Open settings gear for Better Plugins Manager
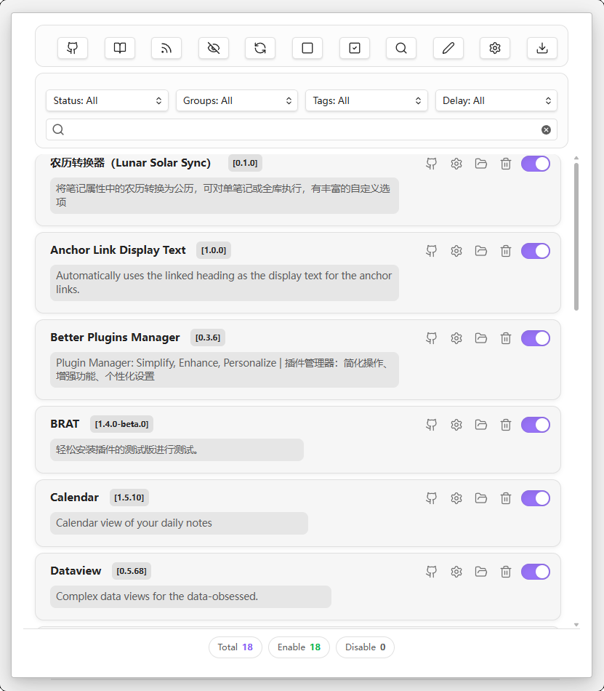This screenshot has height=691, width=604. pos(456,338)
